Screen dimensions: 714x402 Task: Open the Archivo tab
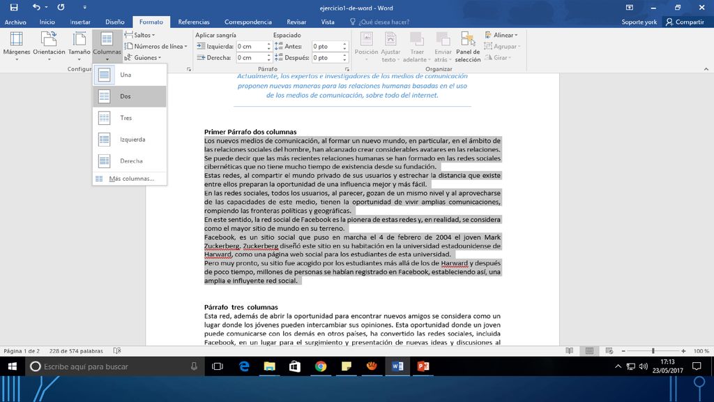[x=15, y=22]
